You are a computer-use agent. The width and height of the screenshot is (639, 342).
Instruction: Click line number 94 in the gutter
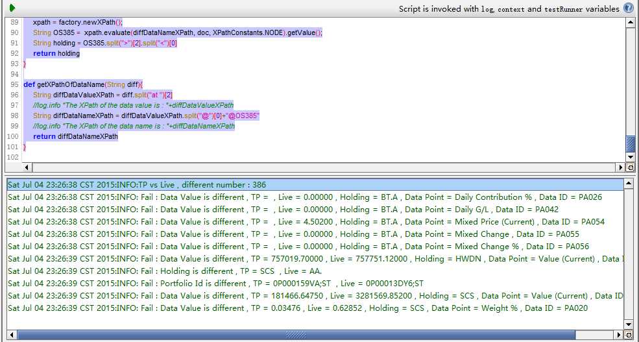(14, 74)
